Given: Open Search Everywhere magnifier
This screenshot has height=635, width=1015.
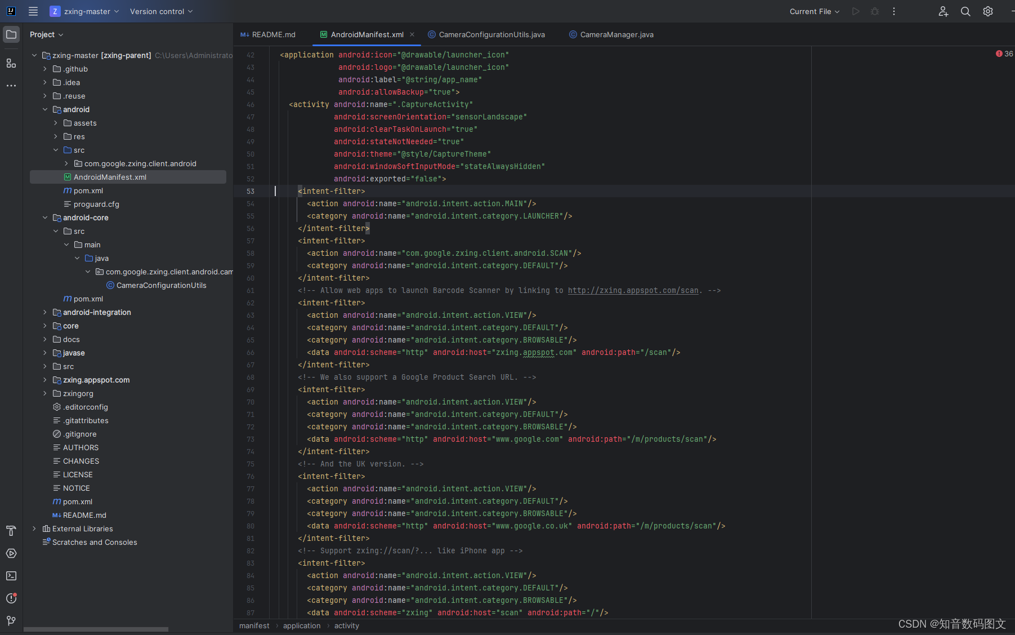Looking at the screenshot, I should pyautogui.click(x=965, y=11).
